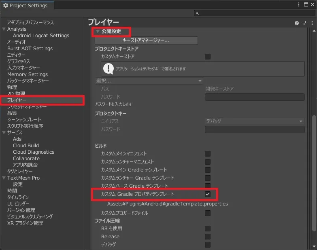Viewport: 317px width, 250px height.
Task: Open the キーストアマネージャー... button
Action: click(x=146, y=40)
